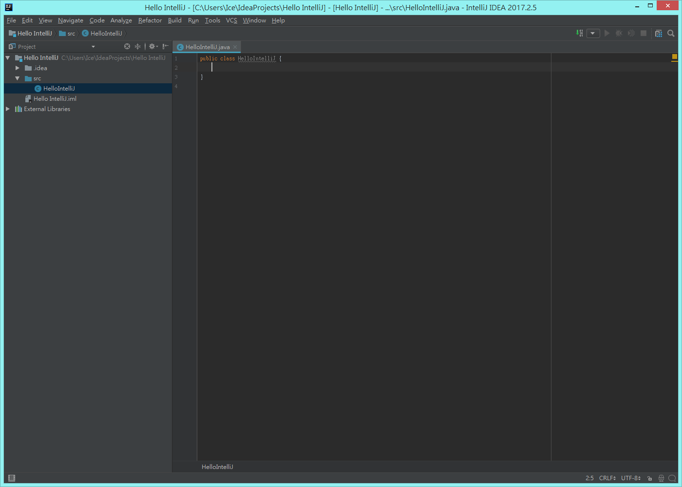The width and height of the screenshot is (682, 487).
Task: Click the 'class' keyword in editor
Action: coord(227,58)
